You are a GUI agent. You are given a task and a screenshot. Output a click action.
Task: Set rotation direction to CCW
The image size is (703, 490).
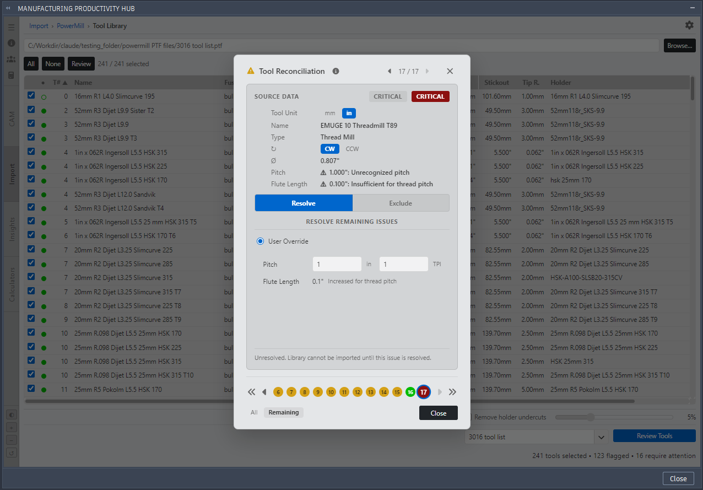click(x=352, y=149)
